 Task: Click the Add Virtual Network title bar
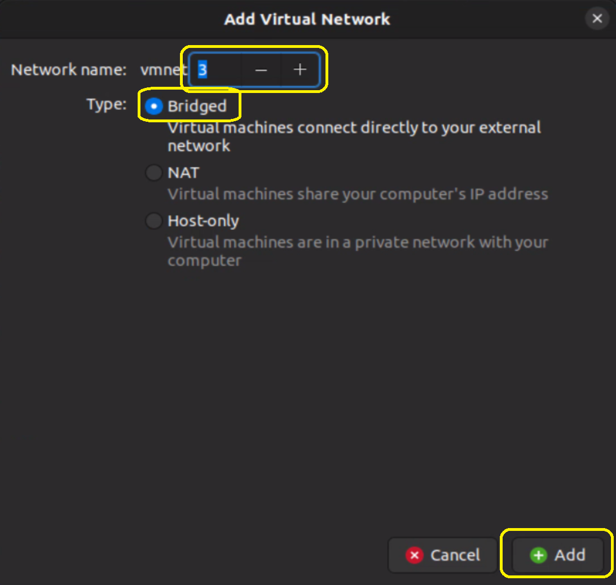coord(307,19)
